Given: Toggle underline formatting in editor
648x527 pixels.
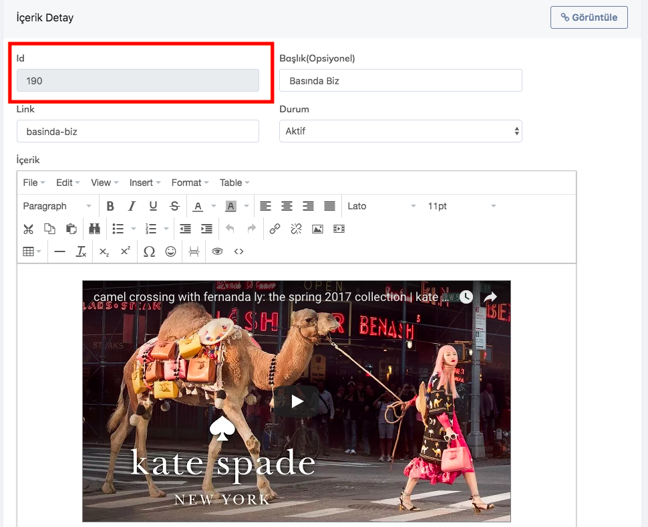Looking at the screenshot, I should tap(153, 206).
